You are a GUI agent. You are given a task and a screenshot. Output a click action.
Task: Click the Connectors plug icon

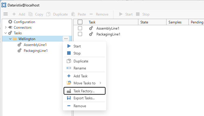coord(10,27)
